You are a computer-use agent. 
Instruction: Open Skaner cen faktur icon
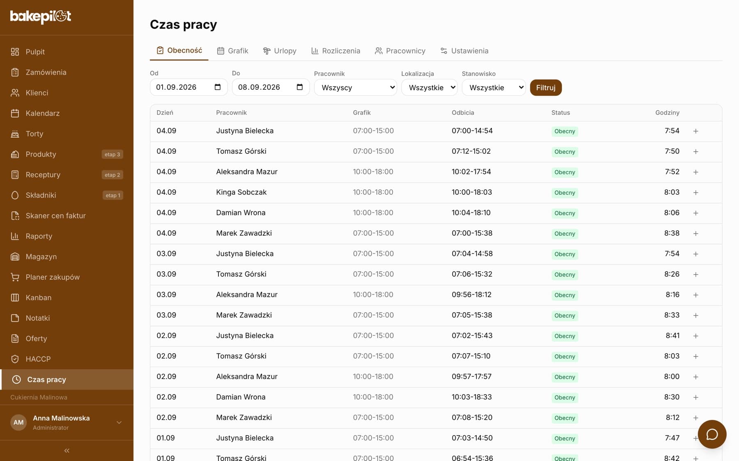pos(15,216)
